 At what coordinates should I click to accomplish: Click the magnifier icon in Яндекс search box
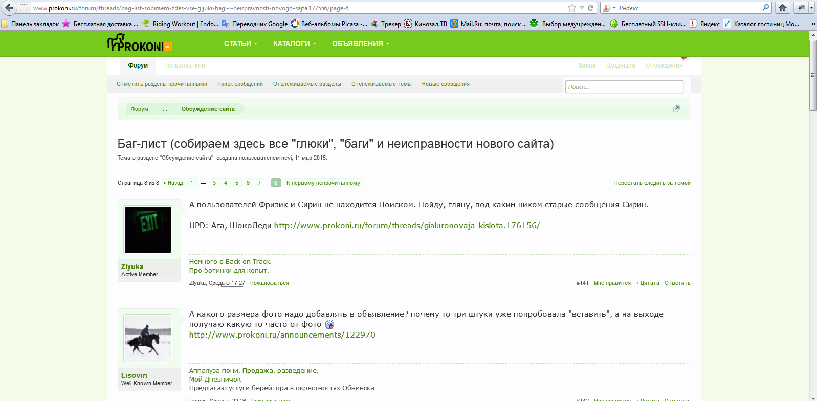(765, 8)
